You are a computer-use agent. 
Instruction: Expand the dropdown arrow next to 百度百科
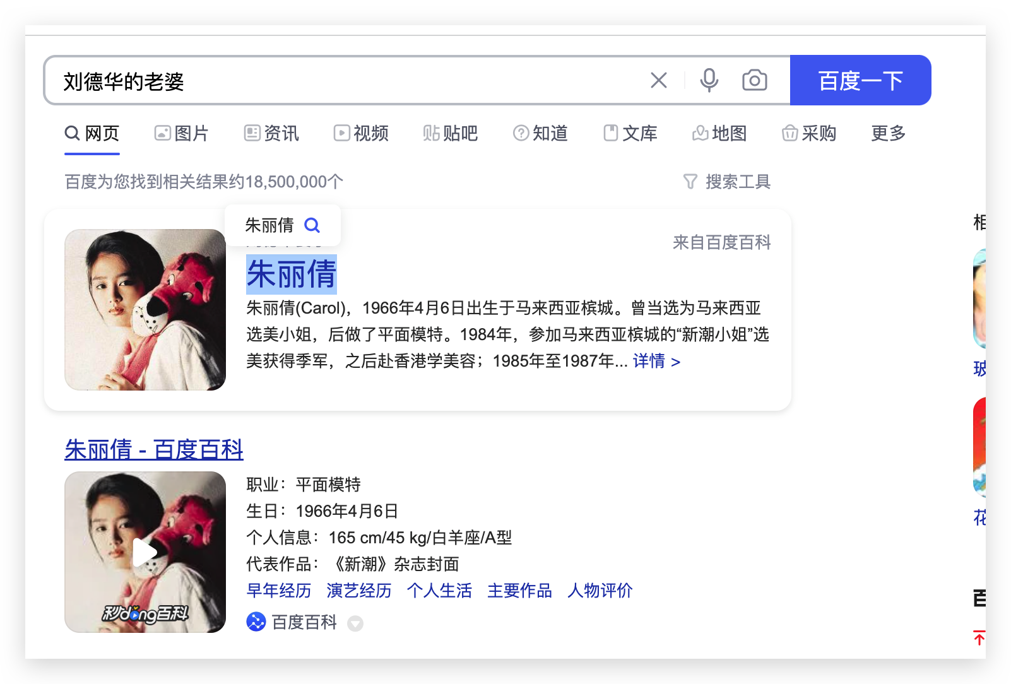[x=355, y=623]
